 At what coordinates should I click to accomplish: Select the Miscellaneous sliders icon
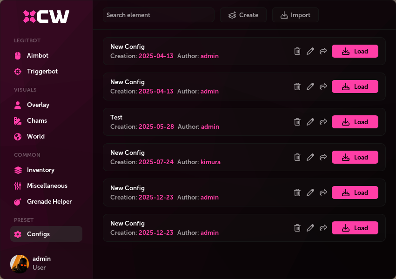pos(17,186)
